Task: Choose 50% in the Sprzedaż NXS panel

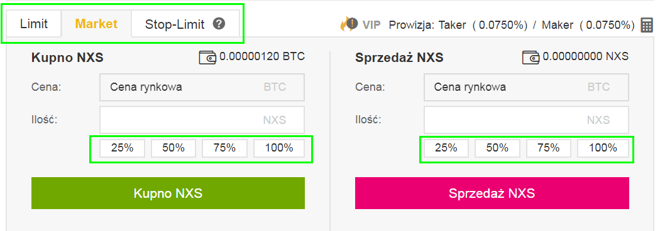Action: 498,148
